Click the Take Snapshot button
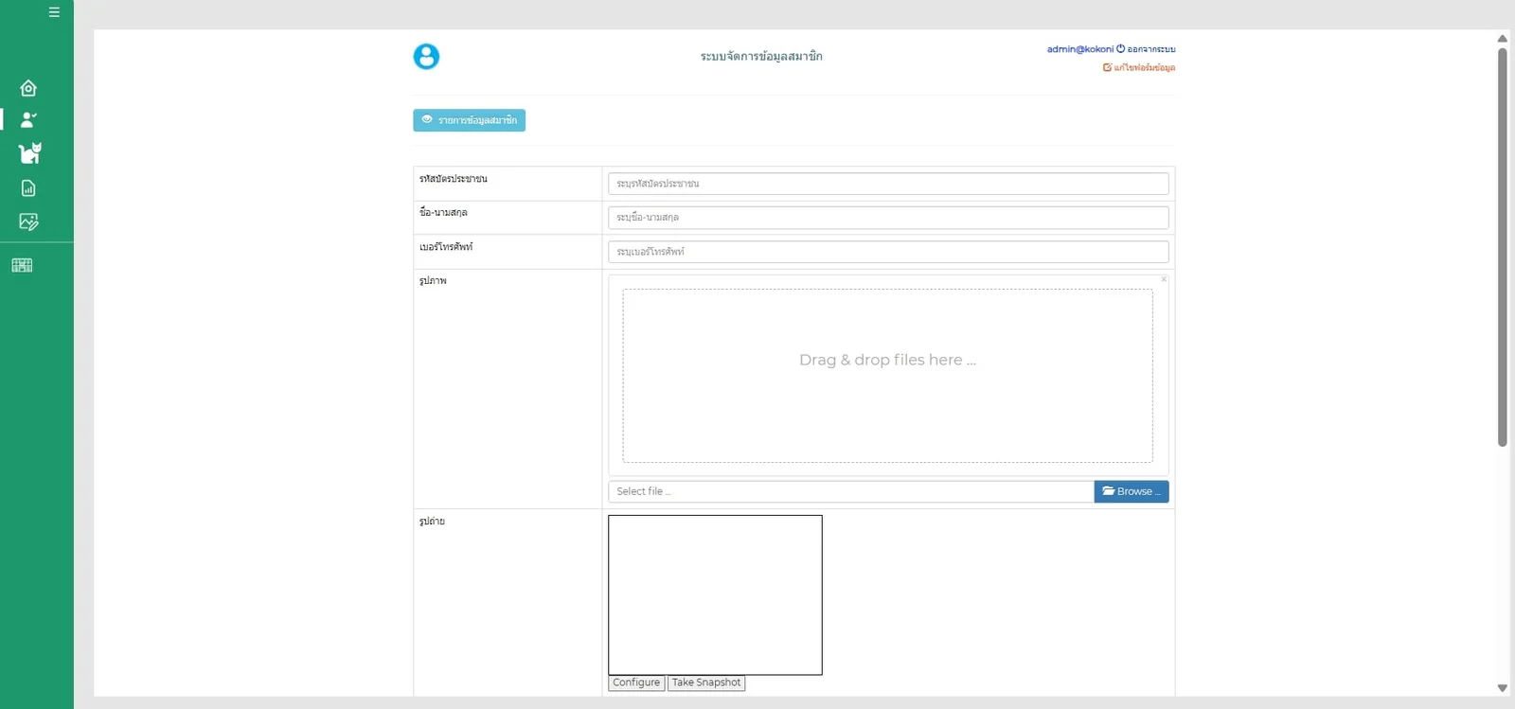 click(706, 682)
